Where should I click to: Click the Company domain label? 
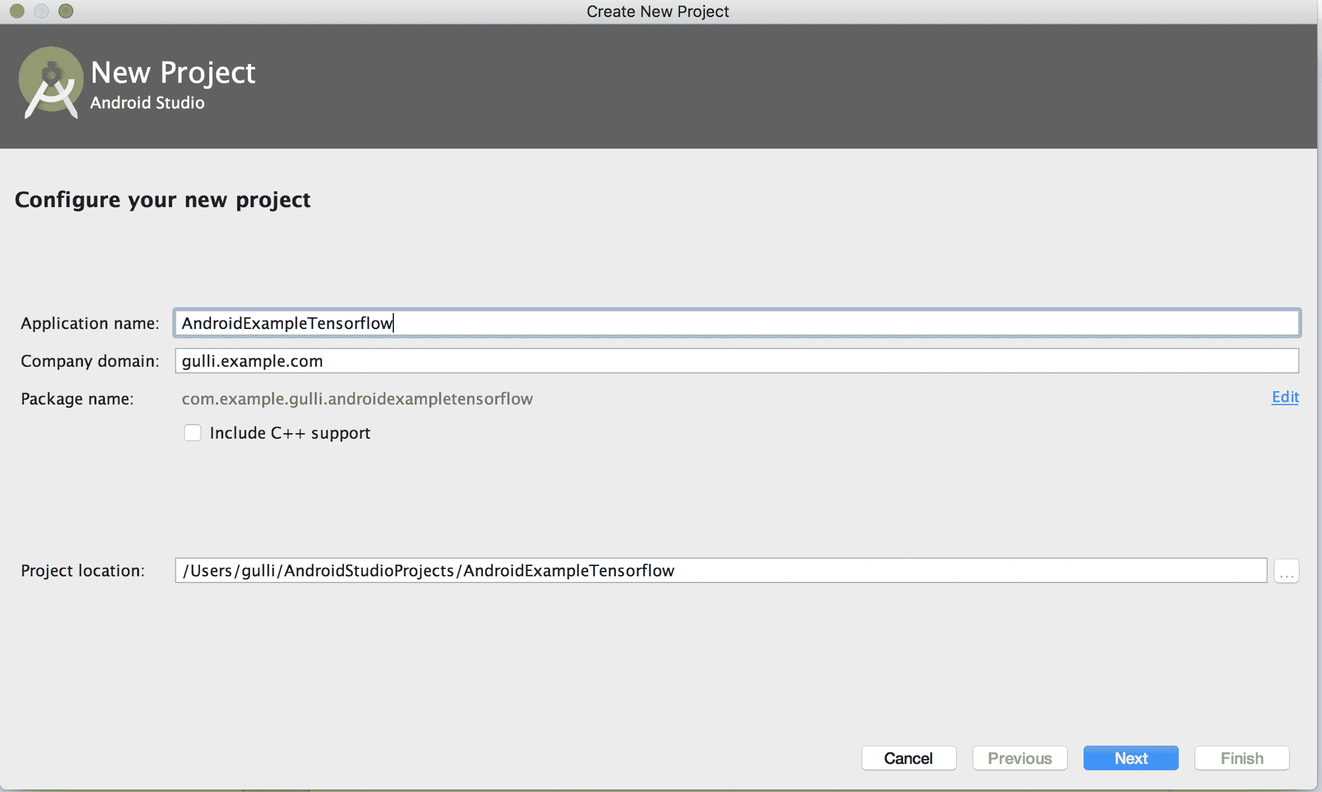tap(90, 361)
